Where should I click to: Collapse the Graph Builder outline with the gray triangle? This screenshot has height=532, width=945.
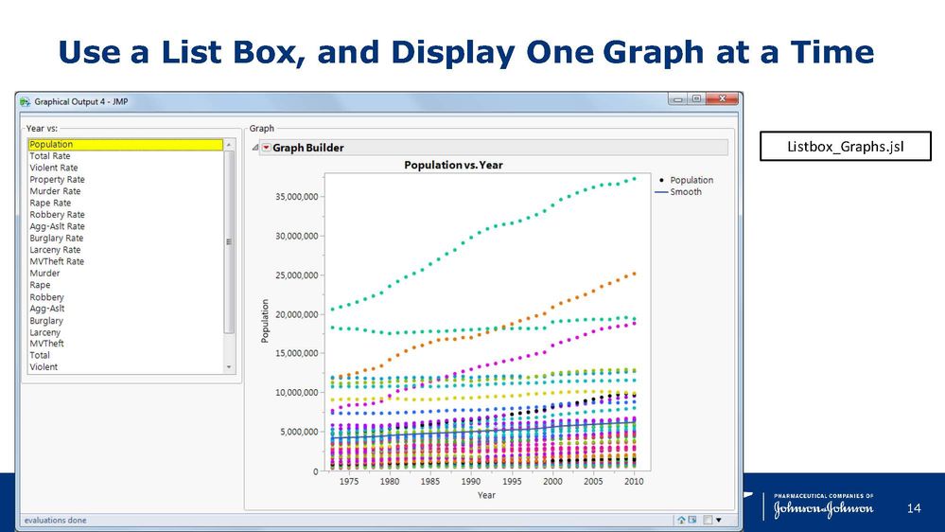pyautogui.click(x=255, y=147)
